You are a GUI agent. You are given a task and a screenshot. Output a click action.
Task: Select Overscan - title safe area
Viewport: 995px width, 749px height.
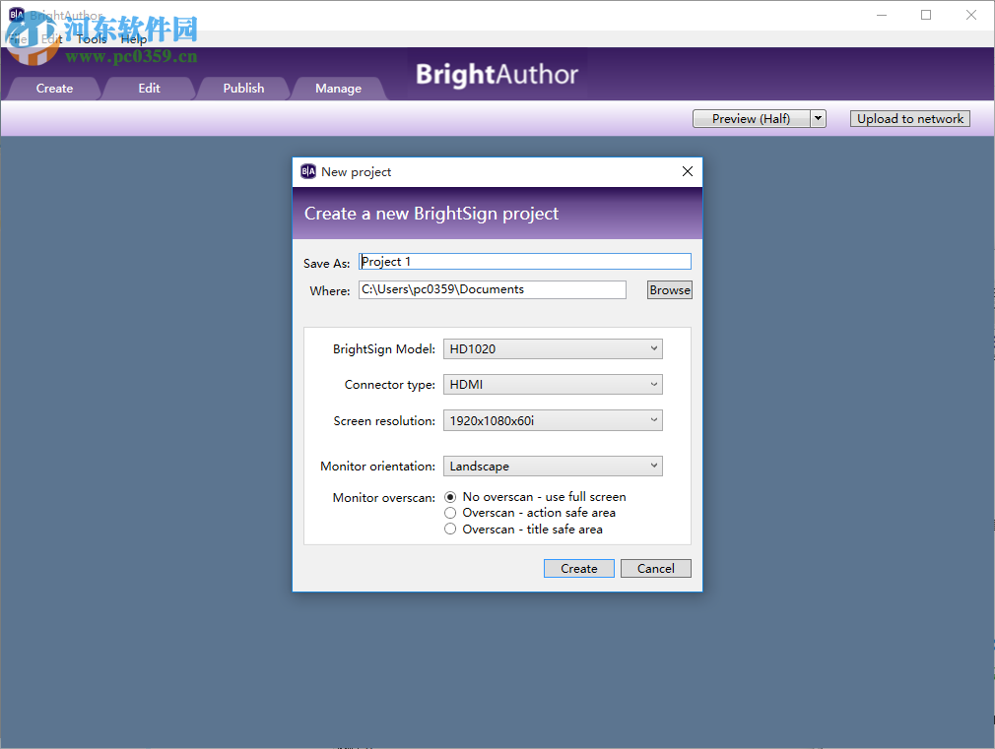(x=450, y=529)
